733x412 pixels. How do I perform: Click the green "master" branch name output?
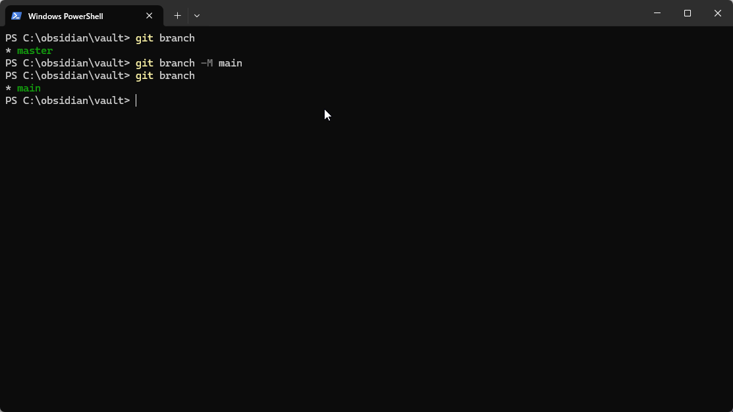(x=35, y=51)
